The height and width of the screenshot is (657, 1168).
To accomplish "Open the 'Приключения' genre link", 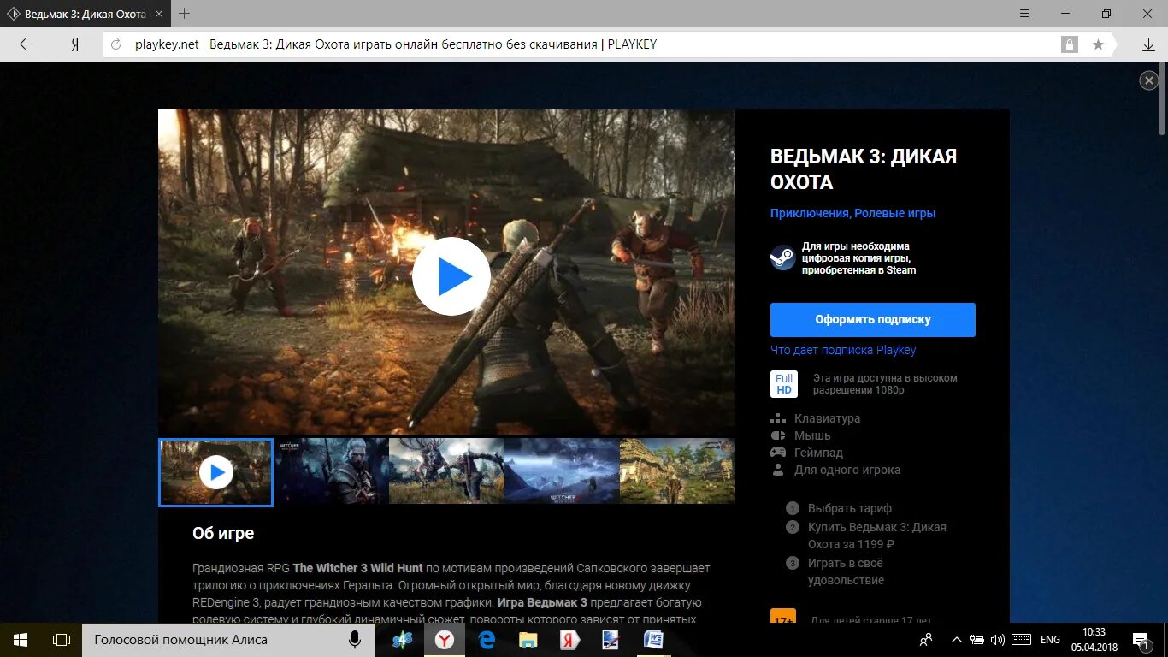I will tap(809, 213).
